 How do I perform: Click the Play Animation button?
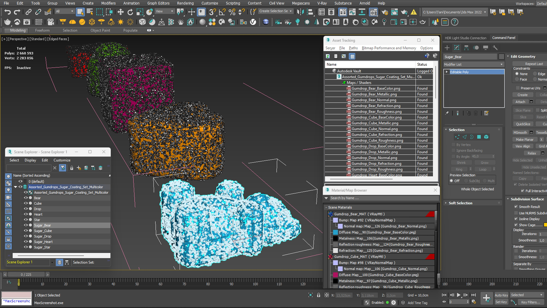coord(458,295)
